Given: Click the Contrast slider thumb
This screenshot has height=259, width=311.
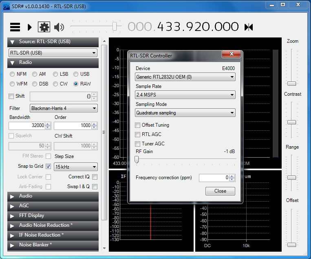Looking at the screenshot, I should 291,122.
